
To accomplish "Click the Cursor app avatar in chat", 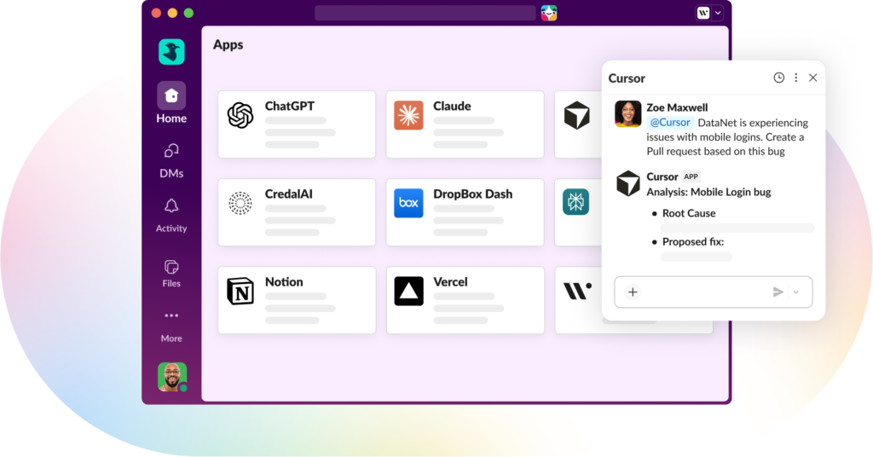I will 628,183.
